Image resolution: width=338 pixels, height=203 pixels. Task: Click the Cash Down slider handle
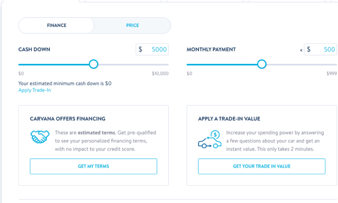[x=94, y=64]
